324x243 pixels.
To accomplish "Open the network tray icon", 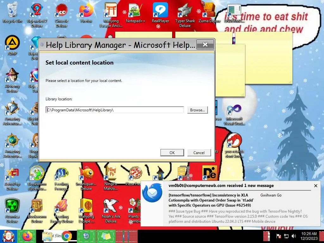I will pyautogui.click(x=286, y=236).
